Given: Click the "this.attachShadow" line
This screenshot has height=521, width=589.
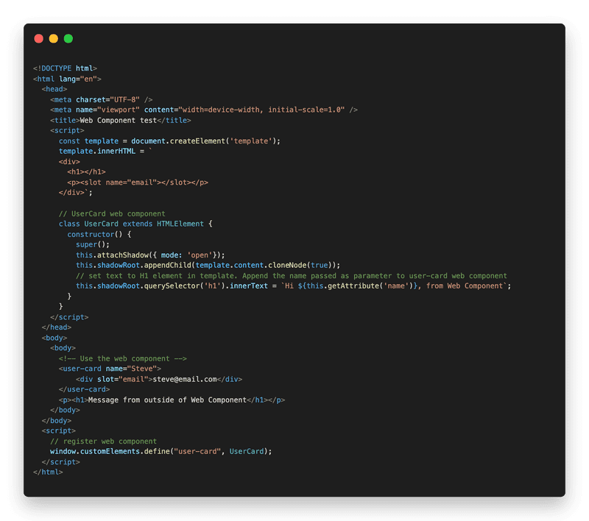Looking at the screenshot, I should pos(150,255).
